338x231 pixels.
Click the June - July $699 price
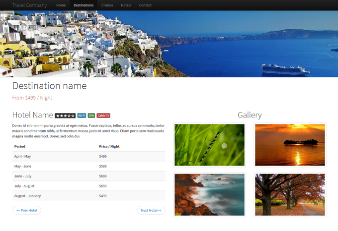tap(103, 176)
